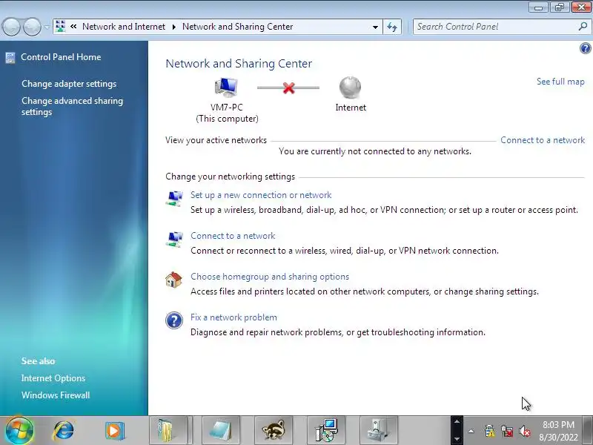Click icon beside Connect to a network
This screenshot has width=593, height=445.
point(174,239)
